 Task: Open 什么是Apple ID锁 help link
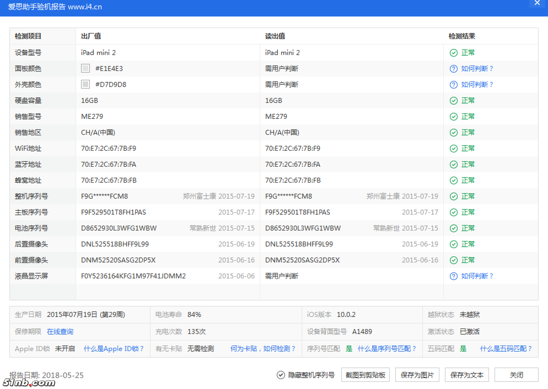114,349
